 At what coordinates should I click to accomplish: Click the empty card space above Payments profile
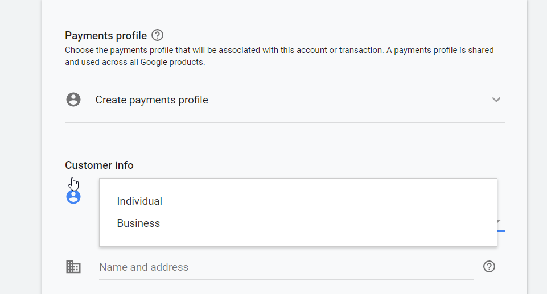285,11
